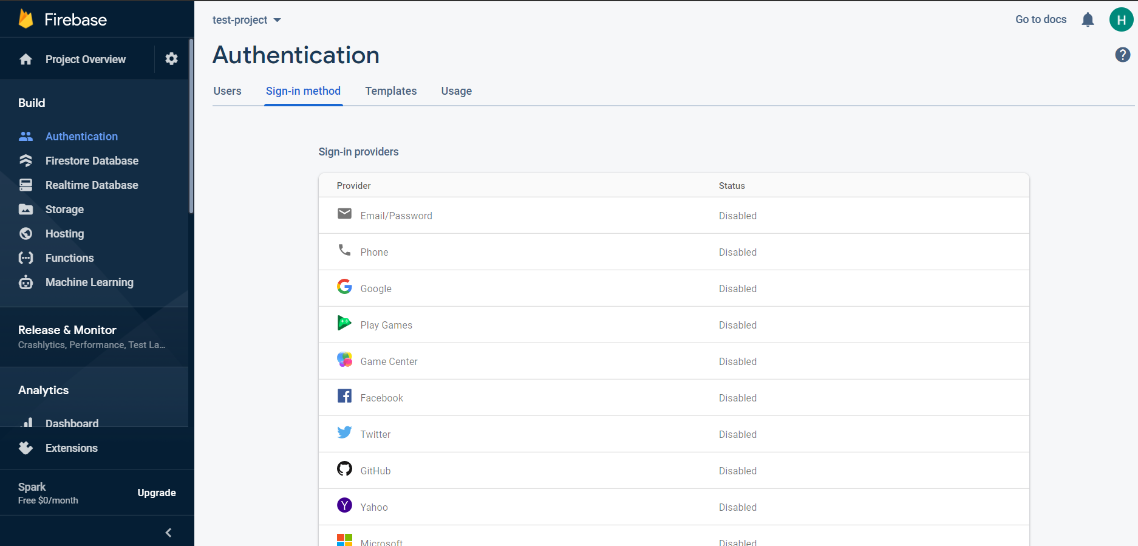Screen dimensions: 1138x546
Task: Expand the test-project dropdown
Action: point(247,20)
